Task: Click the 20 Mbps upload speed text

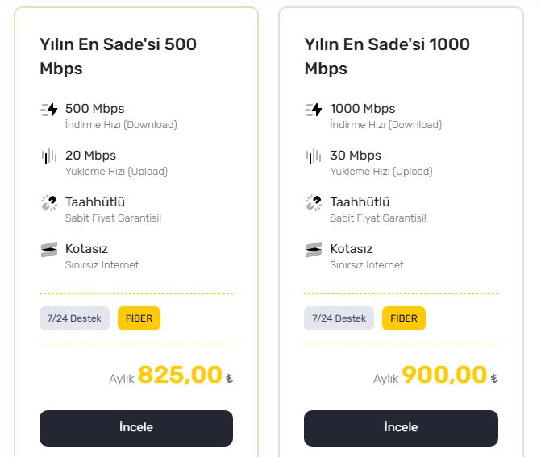Action: coord(91,156)
